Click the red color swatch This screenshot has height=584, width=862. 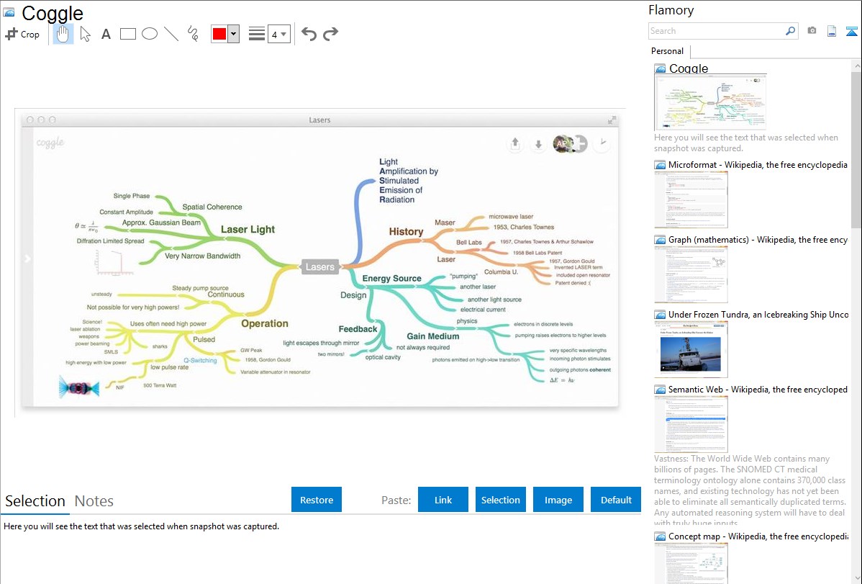click(219, 34)
